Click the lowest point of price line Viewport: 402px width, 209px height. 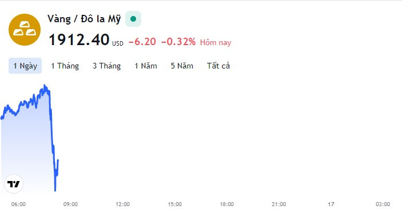[x=55, y=190]
